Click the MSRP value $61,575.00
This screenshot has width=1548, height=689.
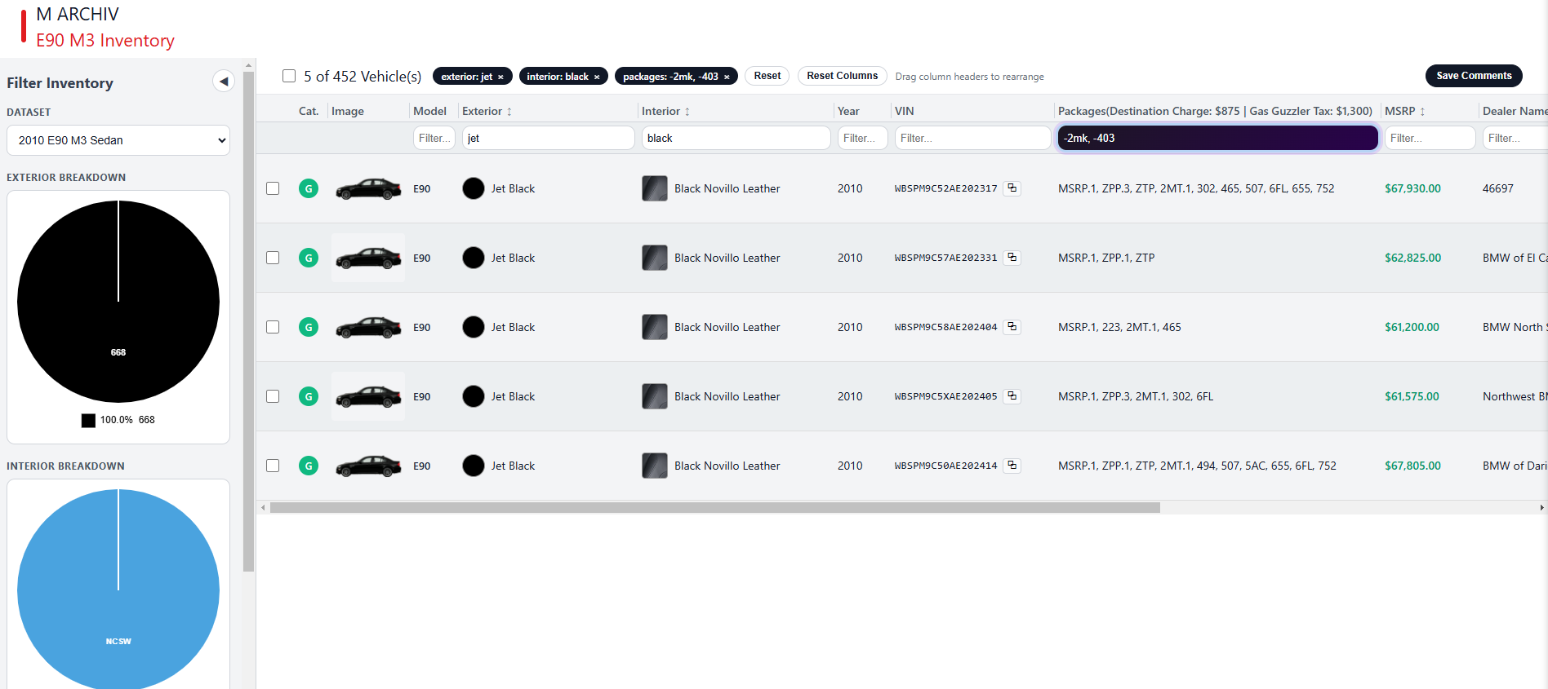(1412, 396)
